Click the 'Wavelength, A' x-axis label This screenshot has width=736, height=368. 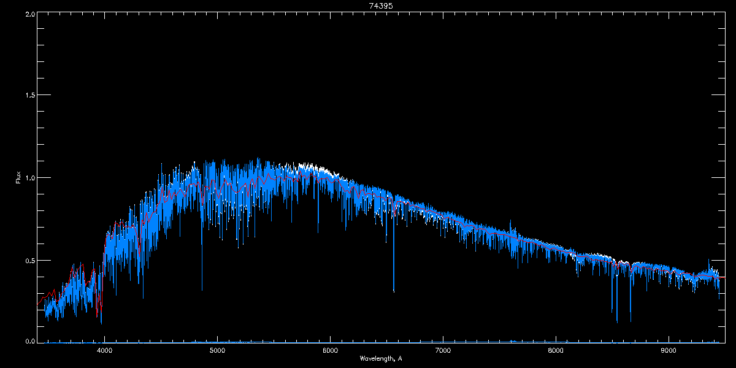380,358
